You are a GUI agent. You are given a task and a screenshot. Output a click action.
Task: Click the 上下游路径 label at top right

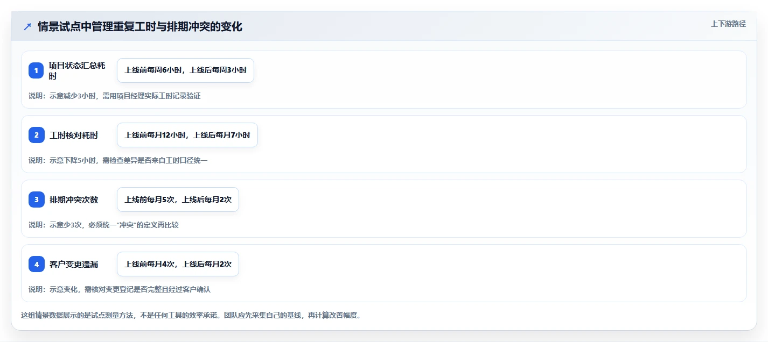(x=728, y=24)
